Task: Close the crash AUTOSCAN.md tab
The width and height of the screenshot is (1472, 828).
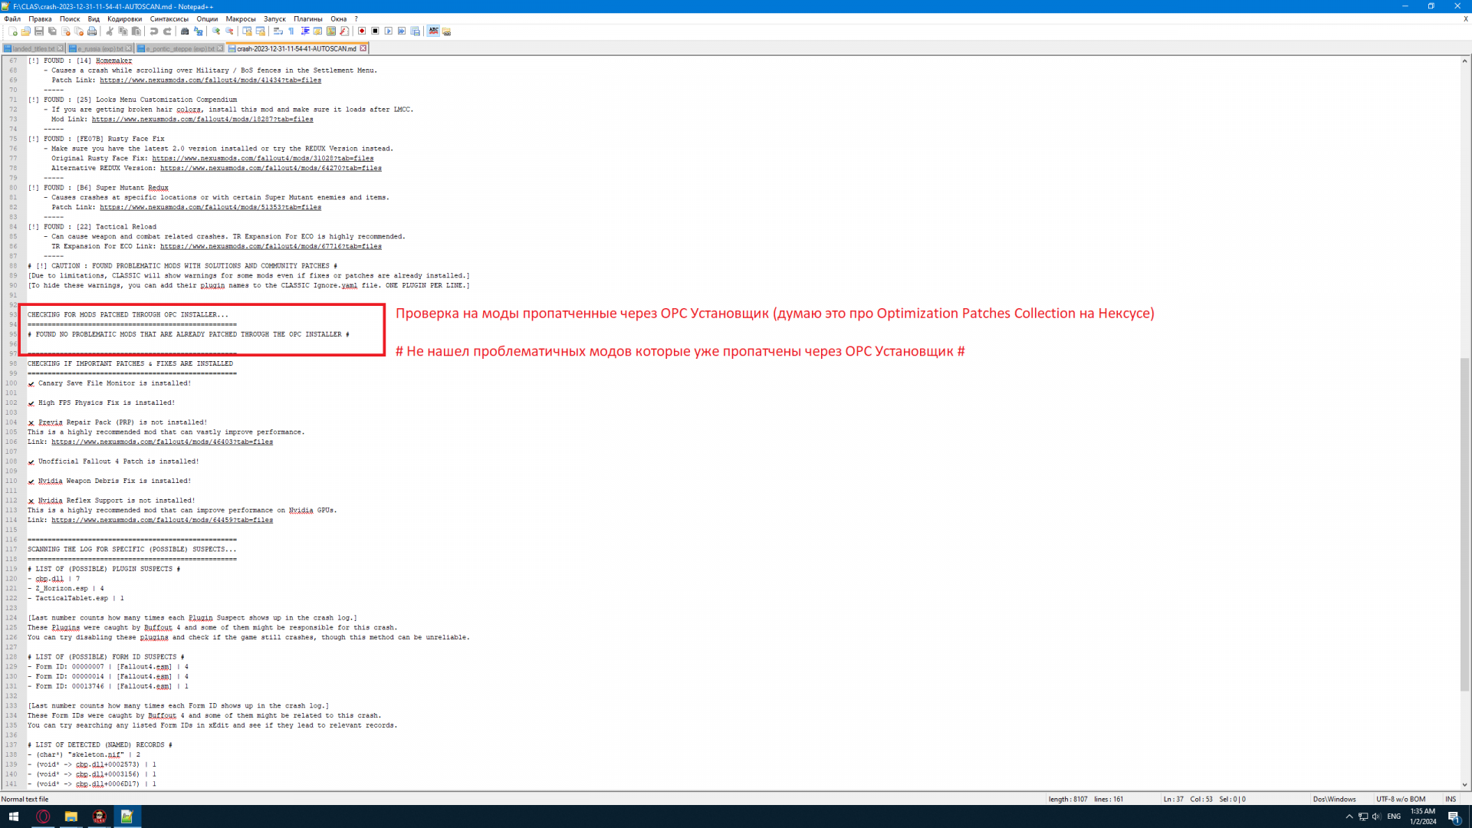Action: coord(363,48)
